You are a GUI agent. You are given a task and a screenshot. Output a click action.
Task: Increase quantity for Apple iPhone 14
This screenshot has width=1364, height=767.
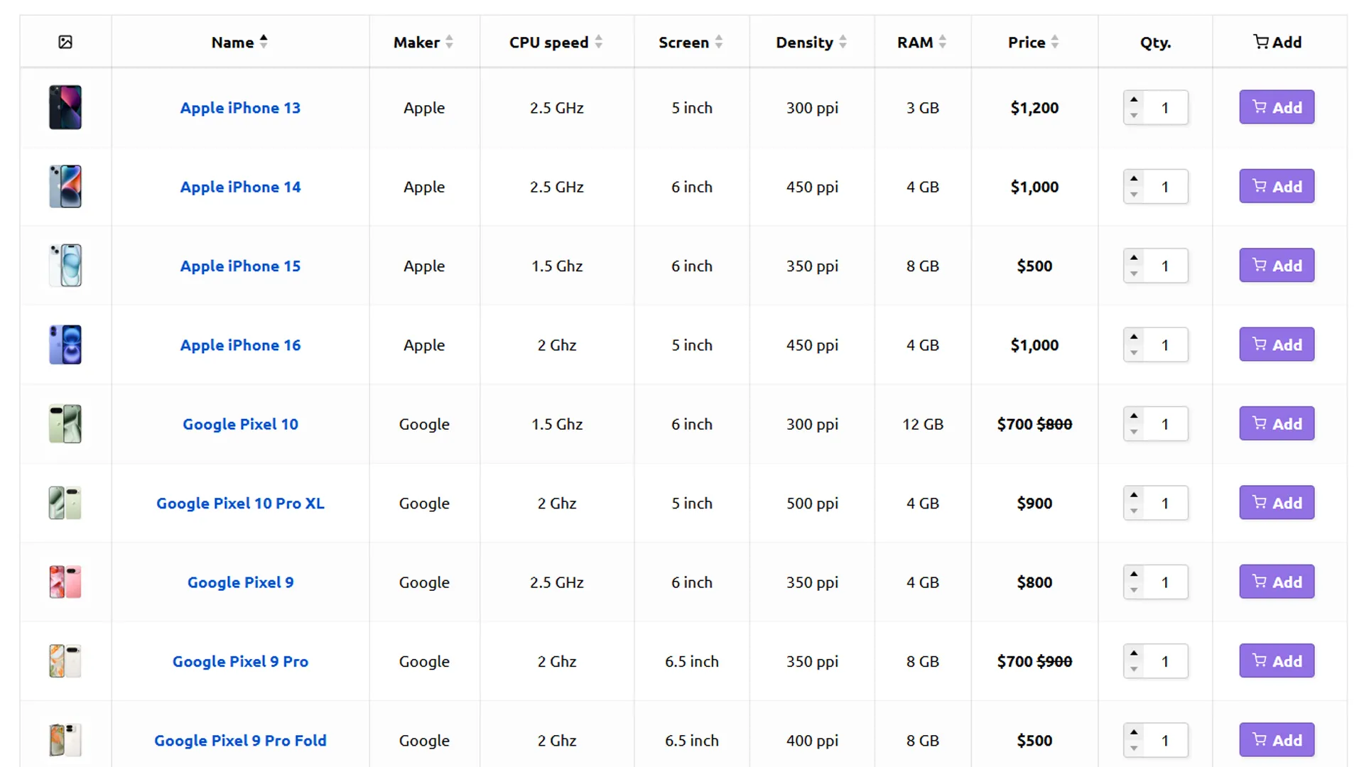(1134, 178)
